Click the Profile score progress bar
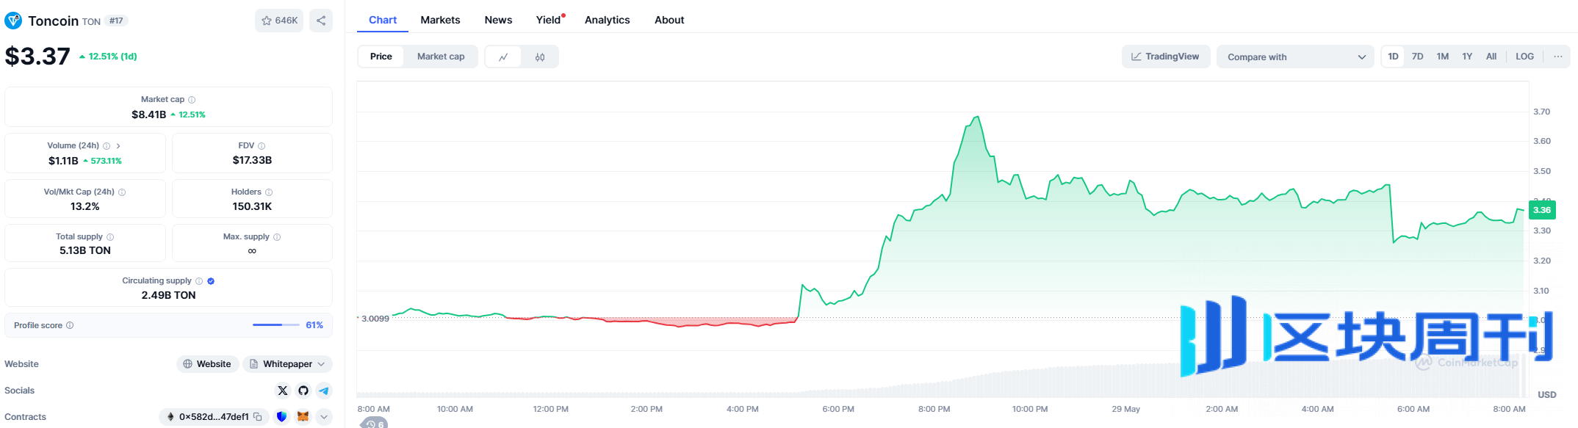 275,325
